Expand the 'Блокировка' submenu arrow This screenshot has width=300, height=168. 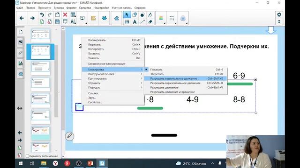[x=142, y=70]
